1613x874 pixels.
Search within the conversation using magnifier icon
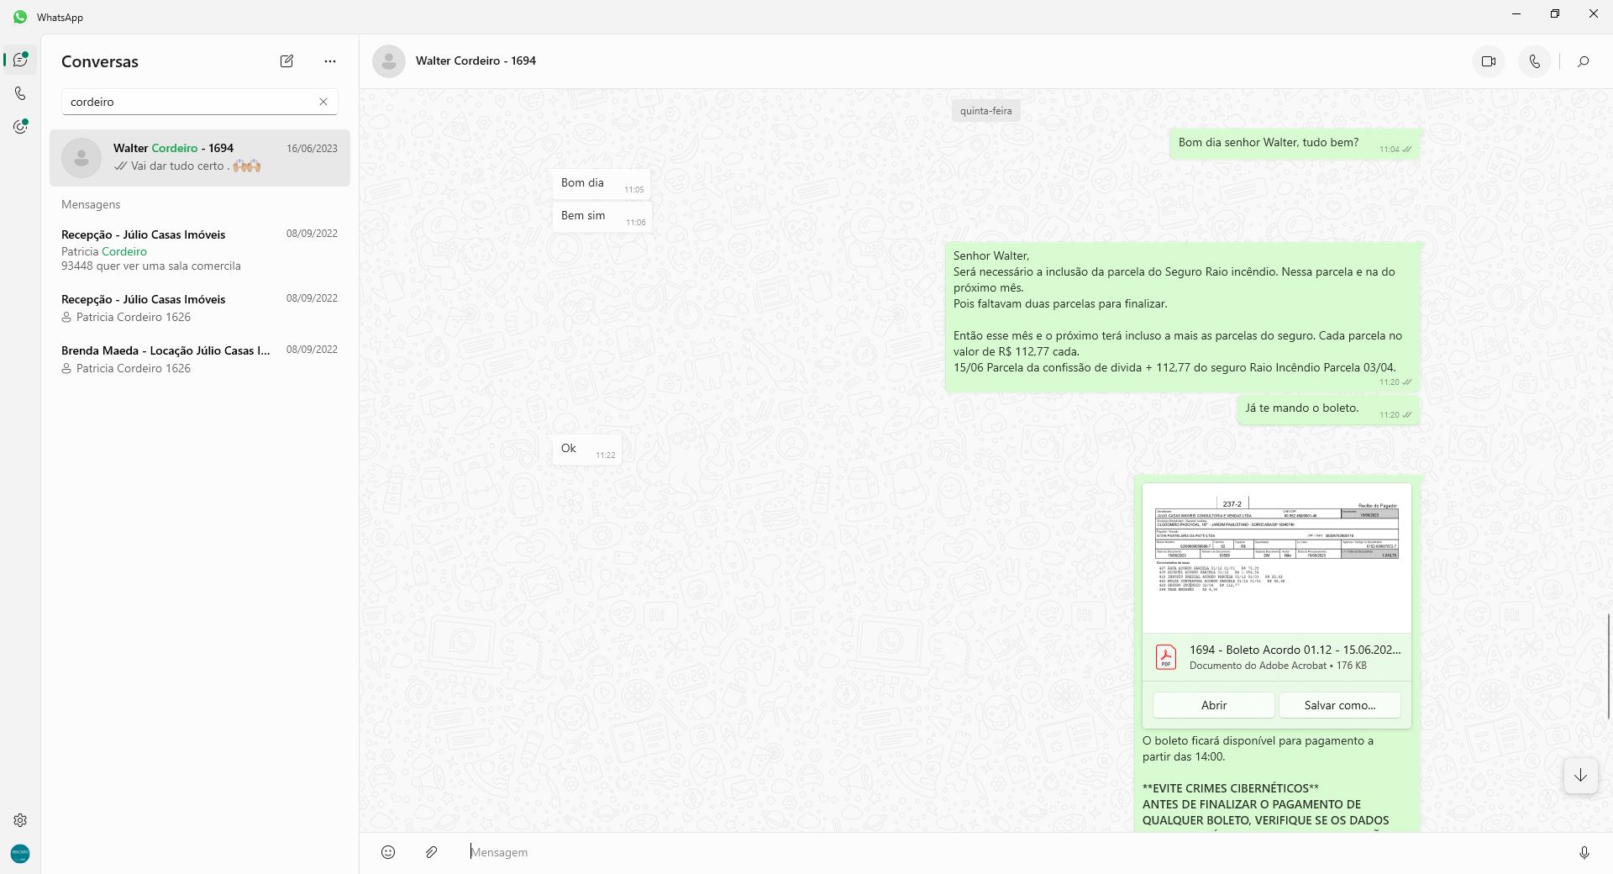click(1583, 61)
